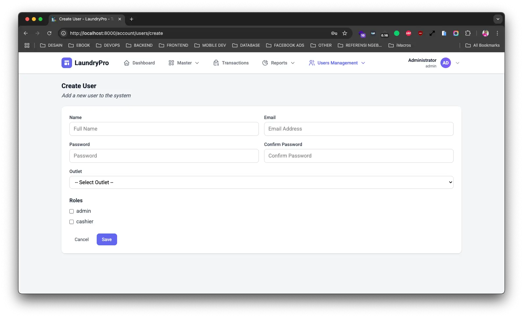
Task: Close the Create User tab
Action: coord(120,19)
